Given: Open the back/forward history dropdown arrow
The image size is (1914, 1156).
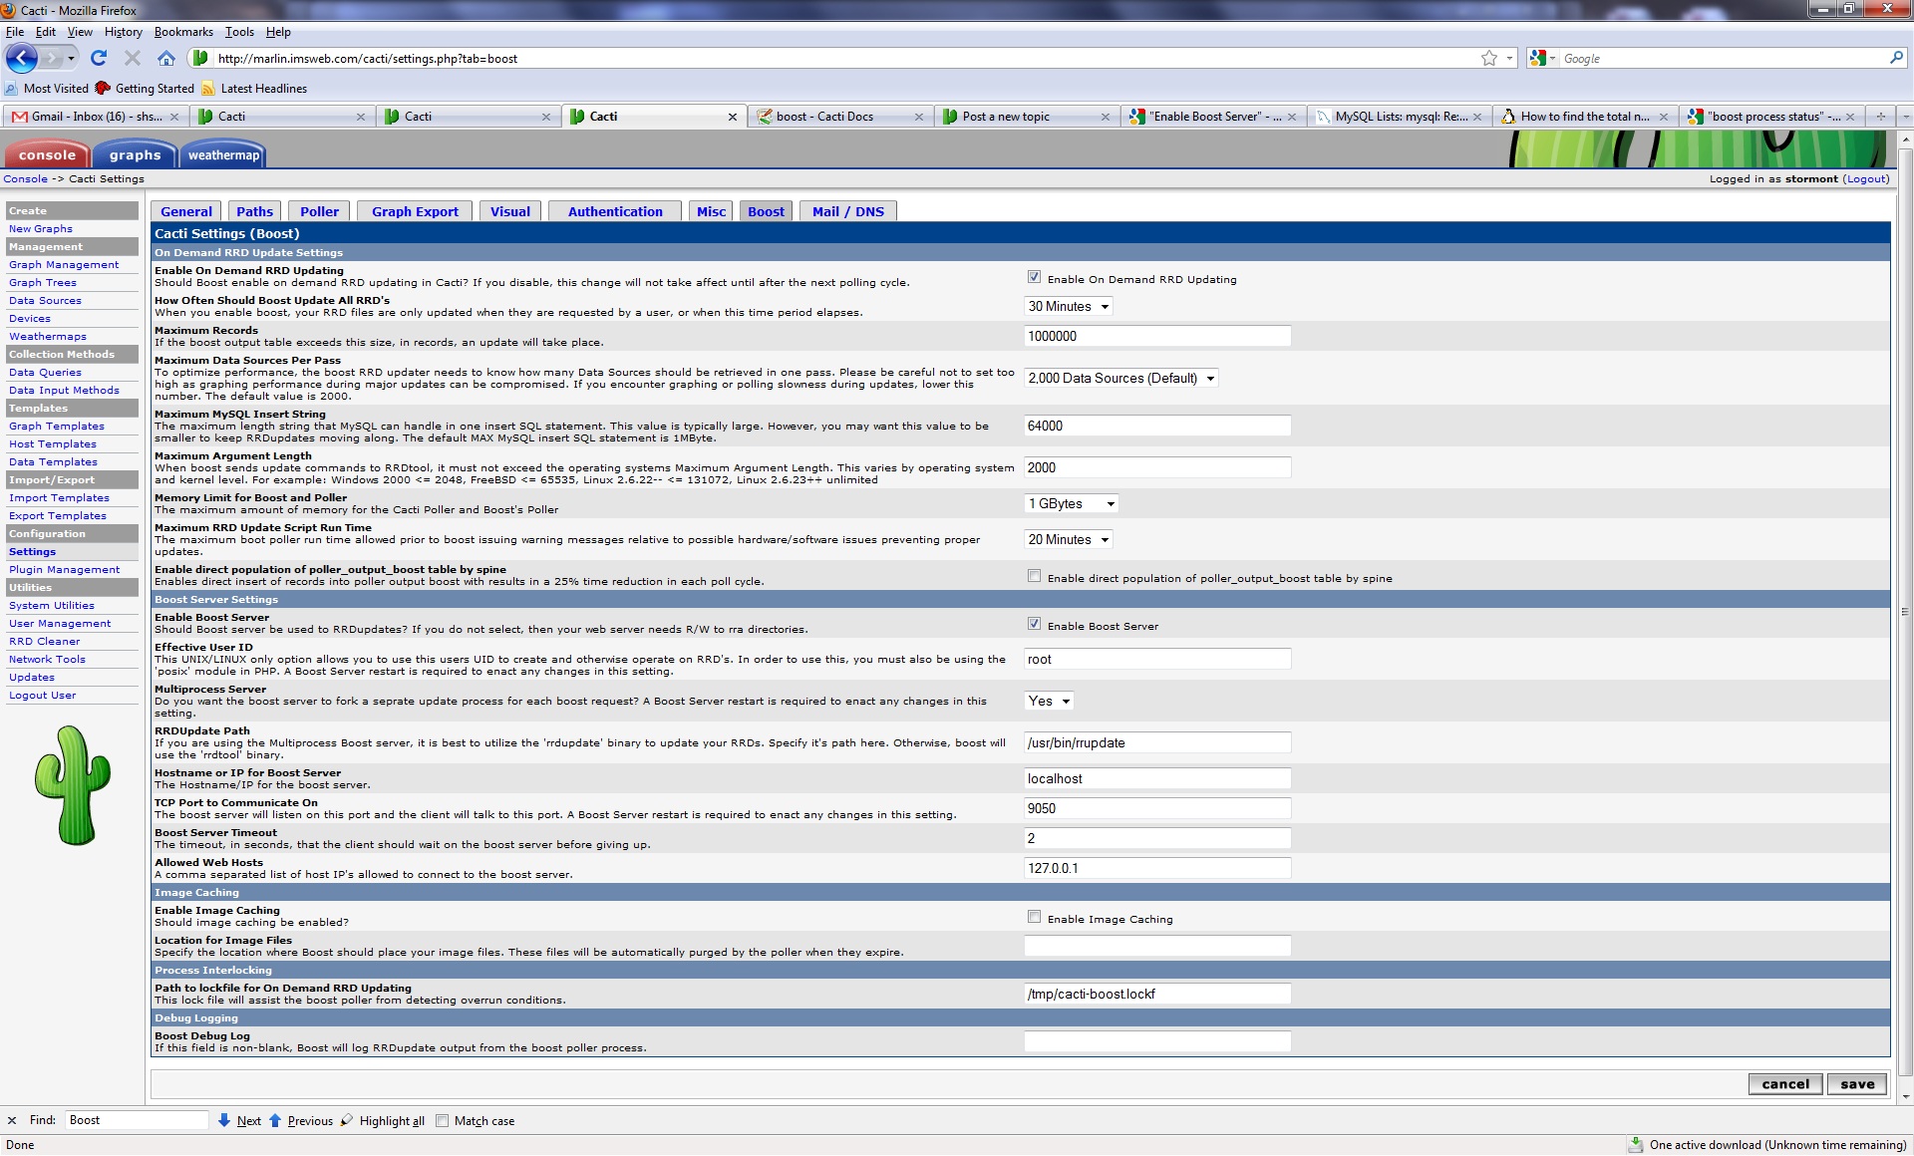Looking at the screenshot, I should click(x=71, y=58).
